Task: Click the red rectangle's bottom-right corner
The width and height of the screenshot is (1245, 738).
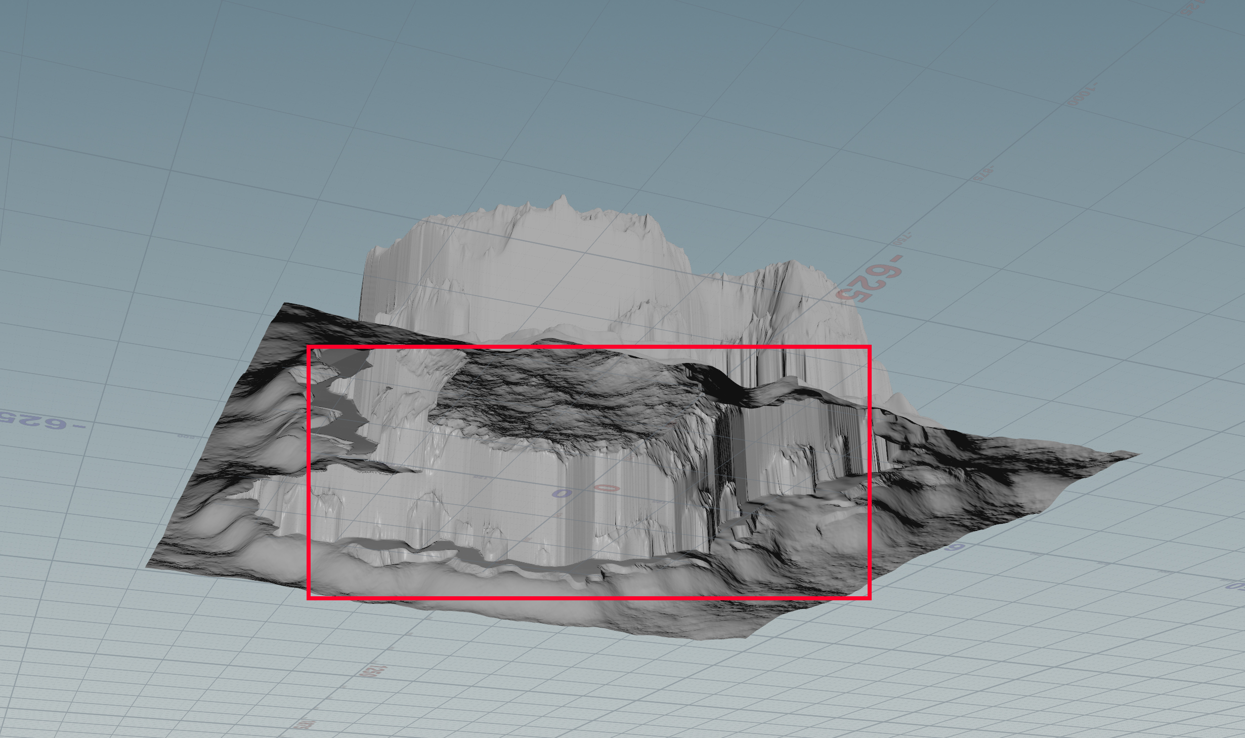Action: tap(870, 598)
